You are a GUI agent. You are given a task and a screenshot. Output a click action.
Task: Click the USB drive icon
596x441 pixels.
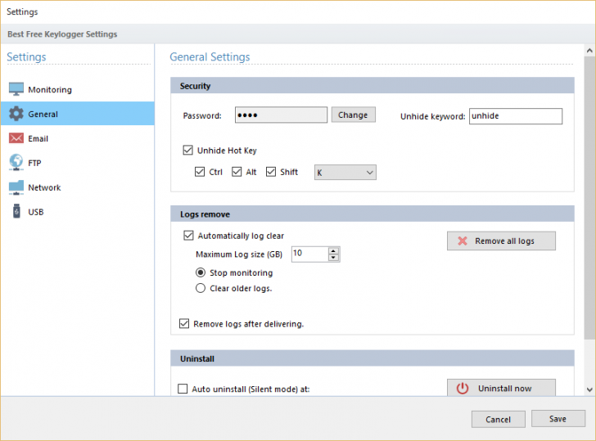(x=16, y=211)
